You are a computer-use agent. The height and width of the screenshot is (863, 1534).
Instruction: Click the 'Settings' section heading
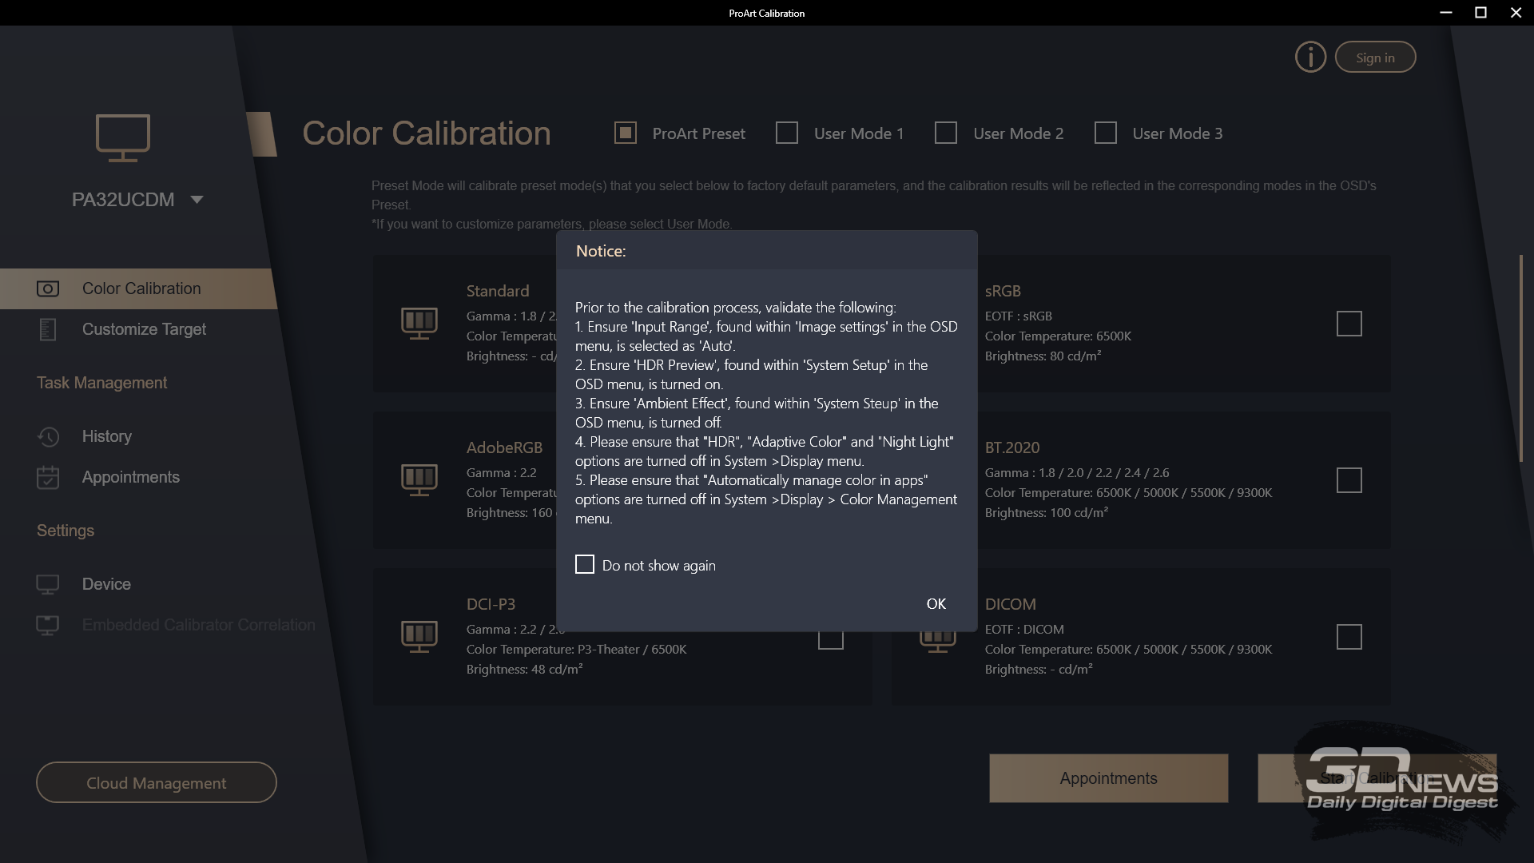[x=66, y=531]
